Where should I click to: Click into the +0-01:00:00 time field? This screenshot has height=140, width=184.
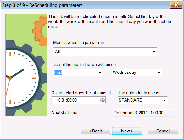[75, 100]
